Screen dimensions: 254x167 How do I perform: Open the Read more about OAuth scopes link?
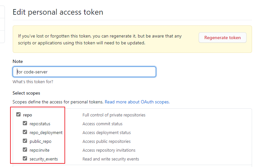[x=137, y=102]
